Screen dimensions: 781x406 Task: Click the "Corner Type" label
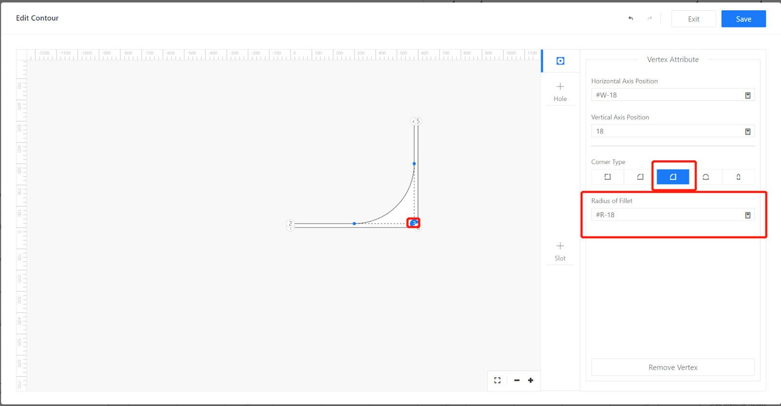608,162
